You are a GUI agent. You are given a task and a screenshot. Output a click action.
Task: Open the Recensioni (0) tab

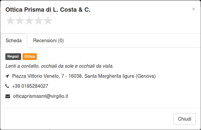(49, 41)
